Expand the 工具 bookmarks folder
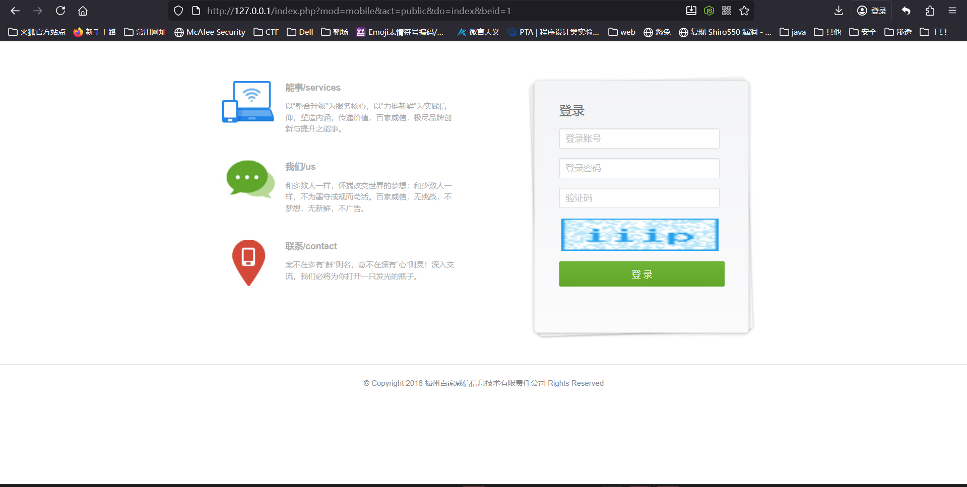The height and width of the screenshot is (487, 967). click(x=933, y=32)
